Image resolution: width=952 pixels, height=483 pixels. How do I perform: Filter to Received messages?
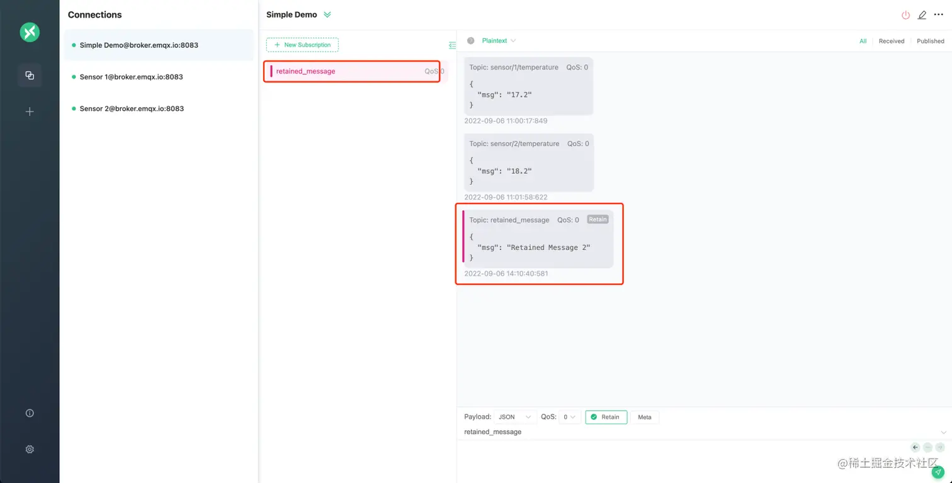click(892, 41)
